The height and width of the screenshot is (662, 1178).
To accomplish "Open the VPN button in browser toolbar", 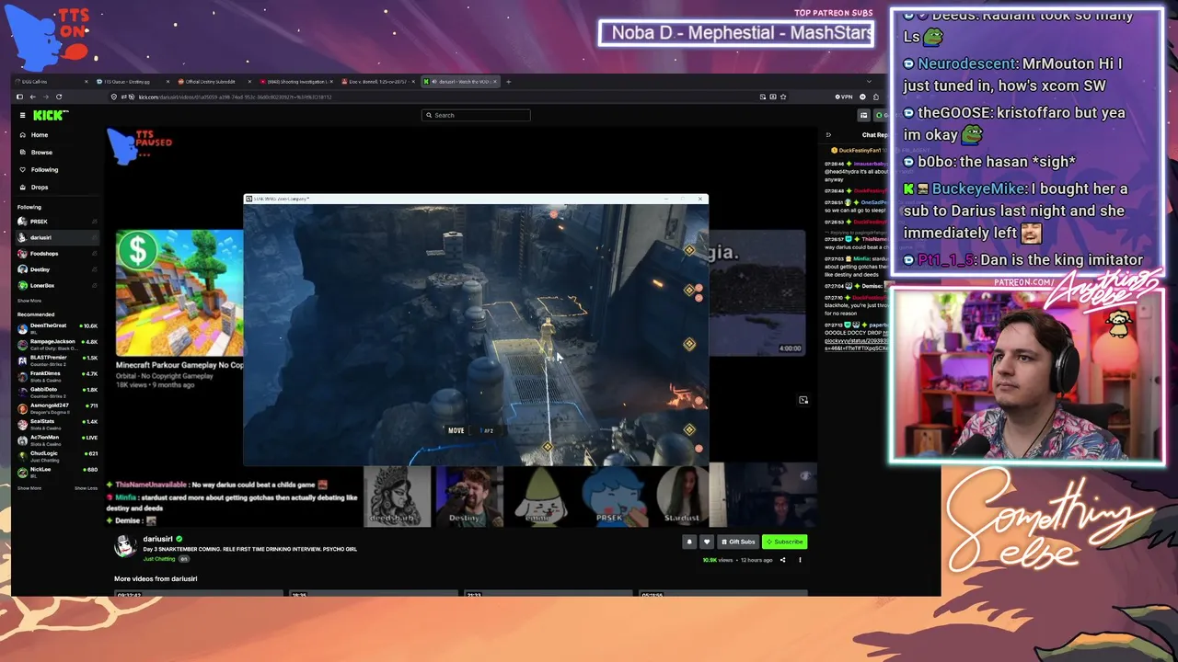I will 844,97.
